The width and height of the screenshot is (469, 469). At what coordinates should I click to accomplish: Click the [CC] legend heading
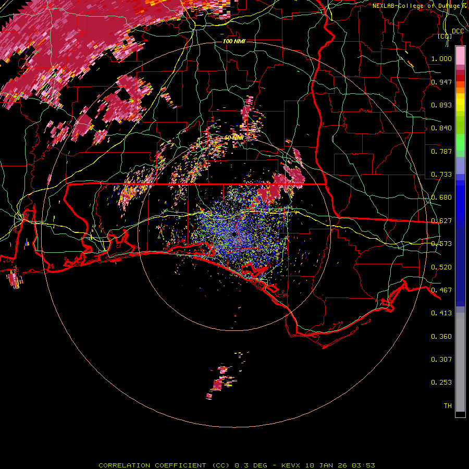click(445, 36)
